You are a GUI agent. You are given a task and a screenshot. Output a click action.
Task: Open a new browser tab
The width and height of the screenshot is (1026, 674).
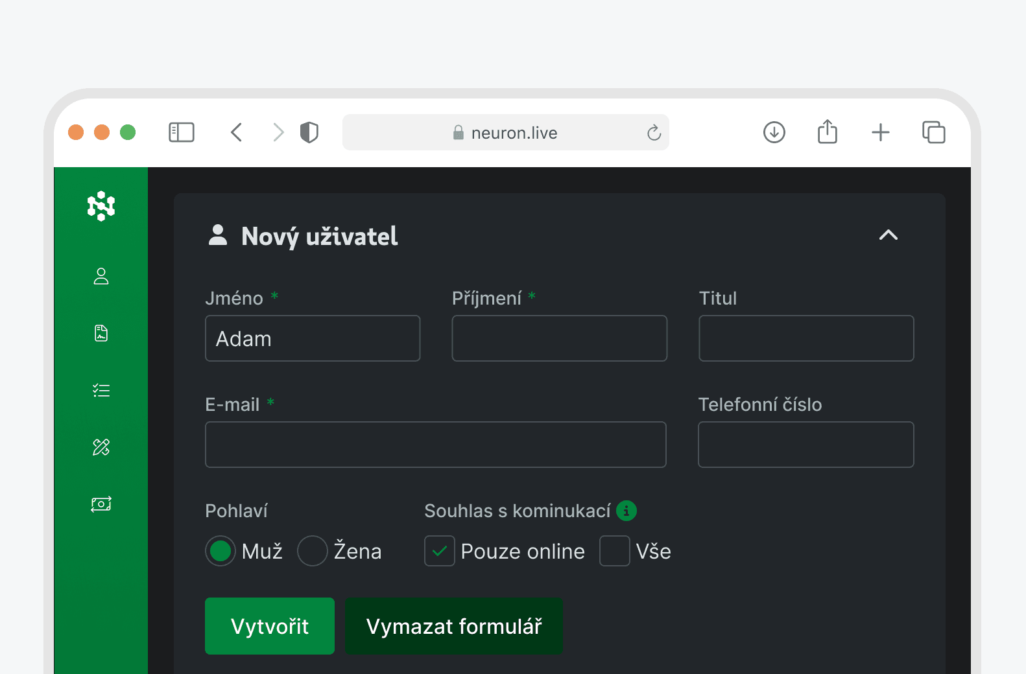[x=880, y=132]
